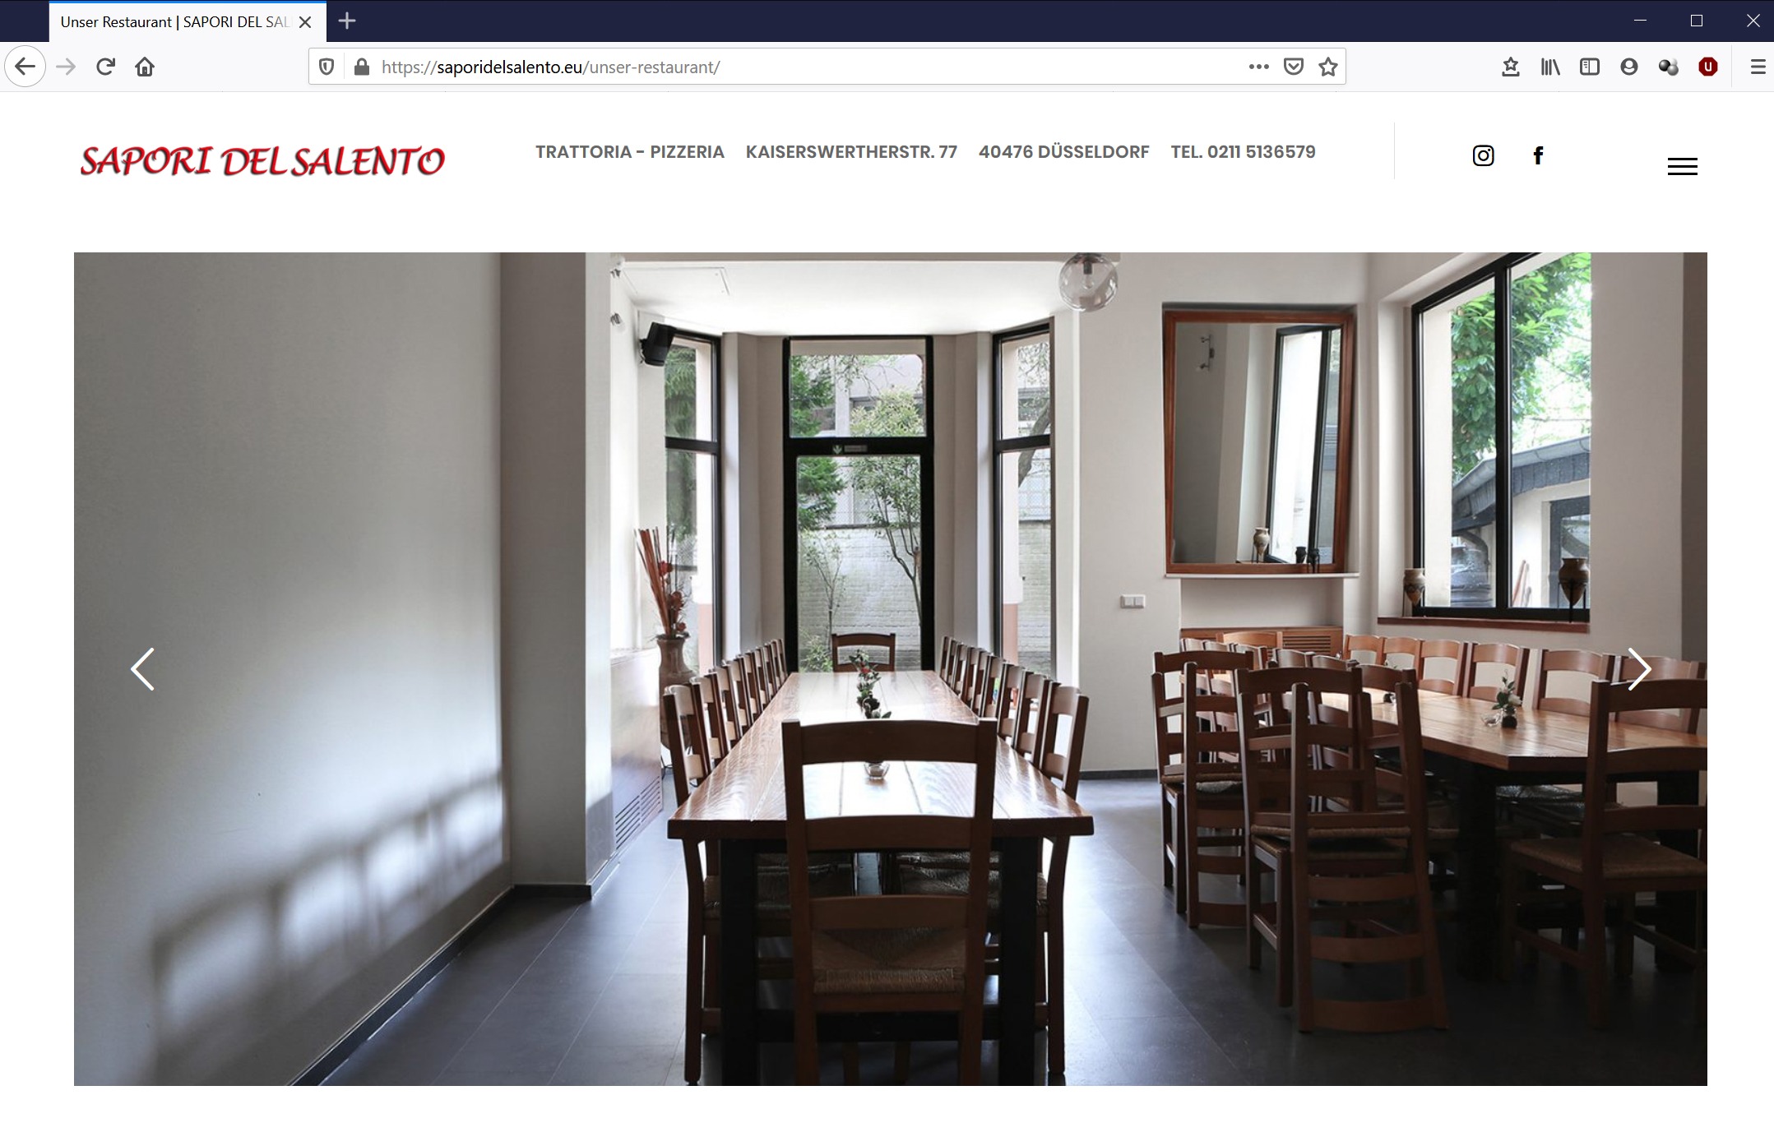The image size is (1774, 1132).
Task: Click the Sapori del Salento logo
Action: pyautogui.click(x=262, y=160)
